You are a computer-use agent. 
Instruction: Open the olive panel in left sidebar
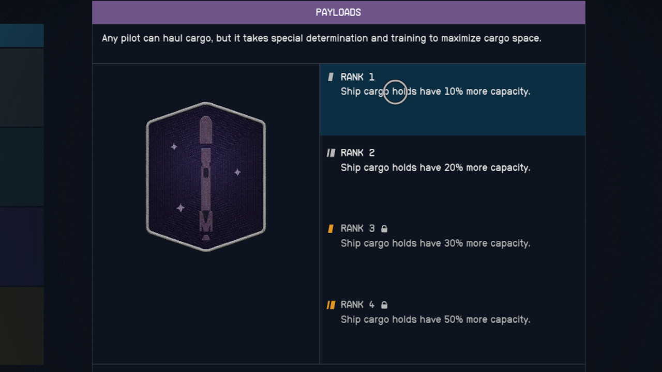22,326
